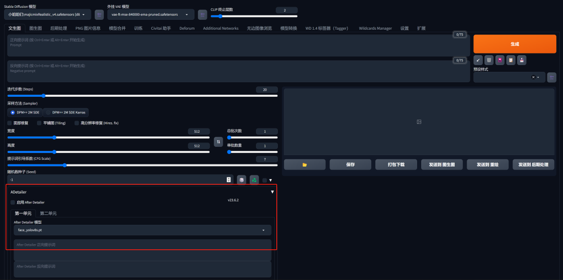Enable the 平铺图 (Tiling) checkbox
The height and width of the screenshot is (280, 563).
[x=40, y=123]
